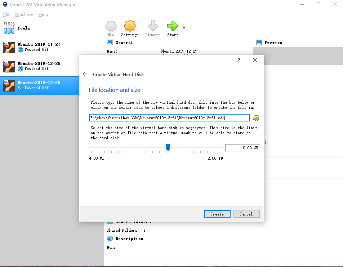Minimize the VirtualBox Manager window
Screen dimensions: 343x267
302,4
